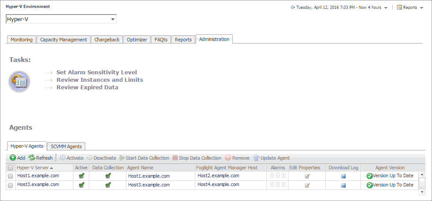Viewport: 432px width, 201px height.
Task: Click Active check mark for Host1.example.com
Action: click(x=81, y=176)
